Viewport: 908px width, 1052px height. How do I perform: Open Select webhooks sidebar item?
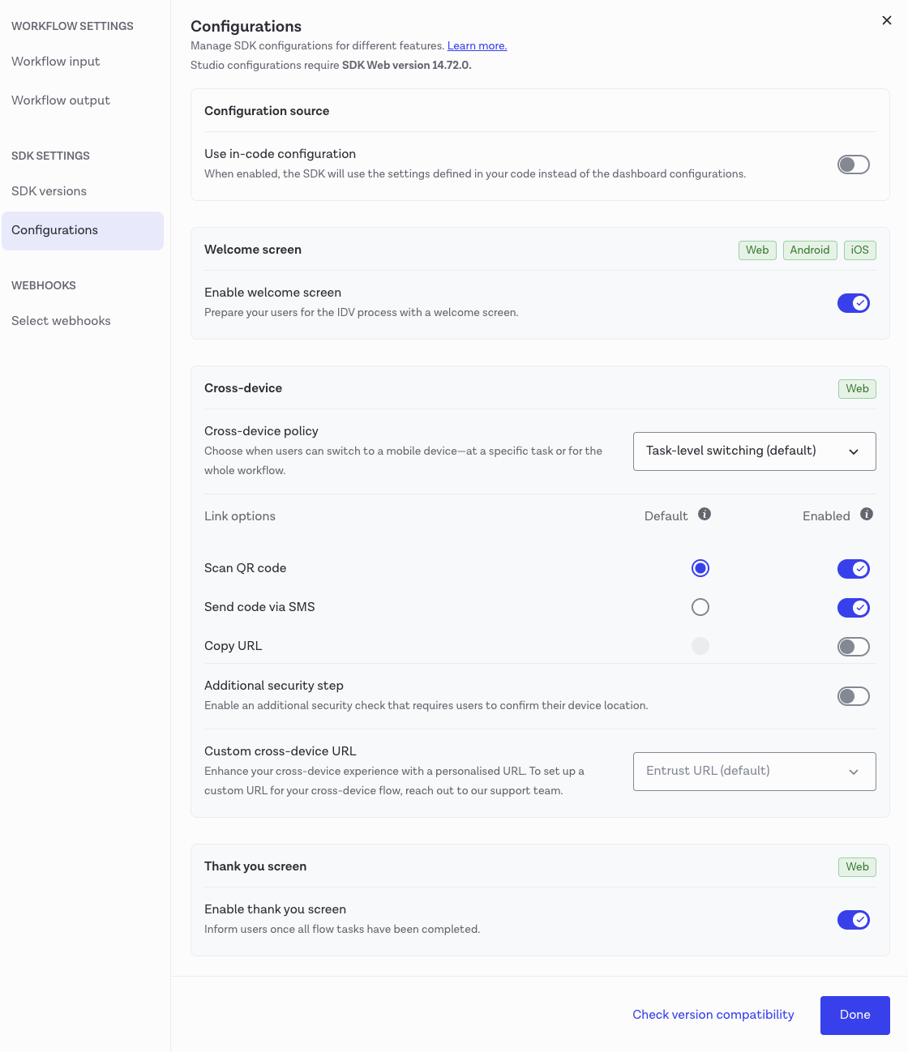pos(61,321)
